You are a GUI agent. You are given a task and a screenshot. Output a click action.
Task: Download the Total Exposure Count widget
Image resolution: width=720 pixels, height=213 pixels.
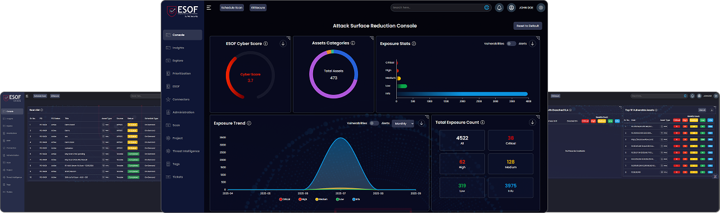532,122
